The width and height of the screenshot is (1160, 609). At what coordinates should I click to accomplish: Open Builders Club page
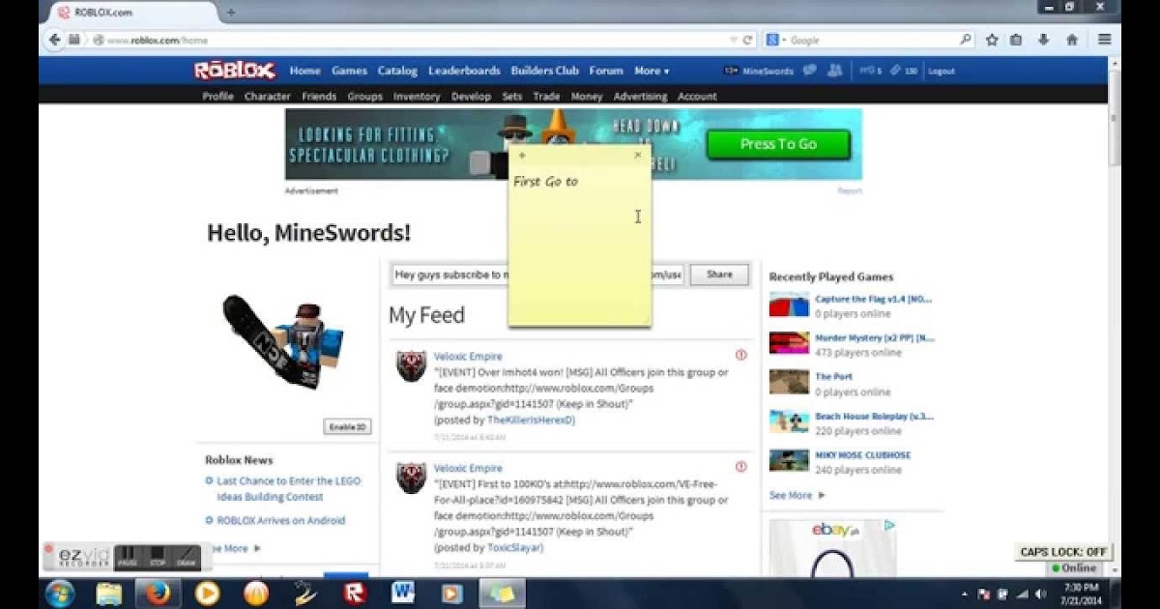545,71
